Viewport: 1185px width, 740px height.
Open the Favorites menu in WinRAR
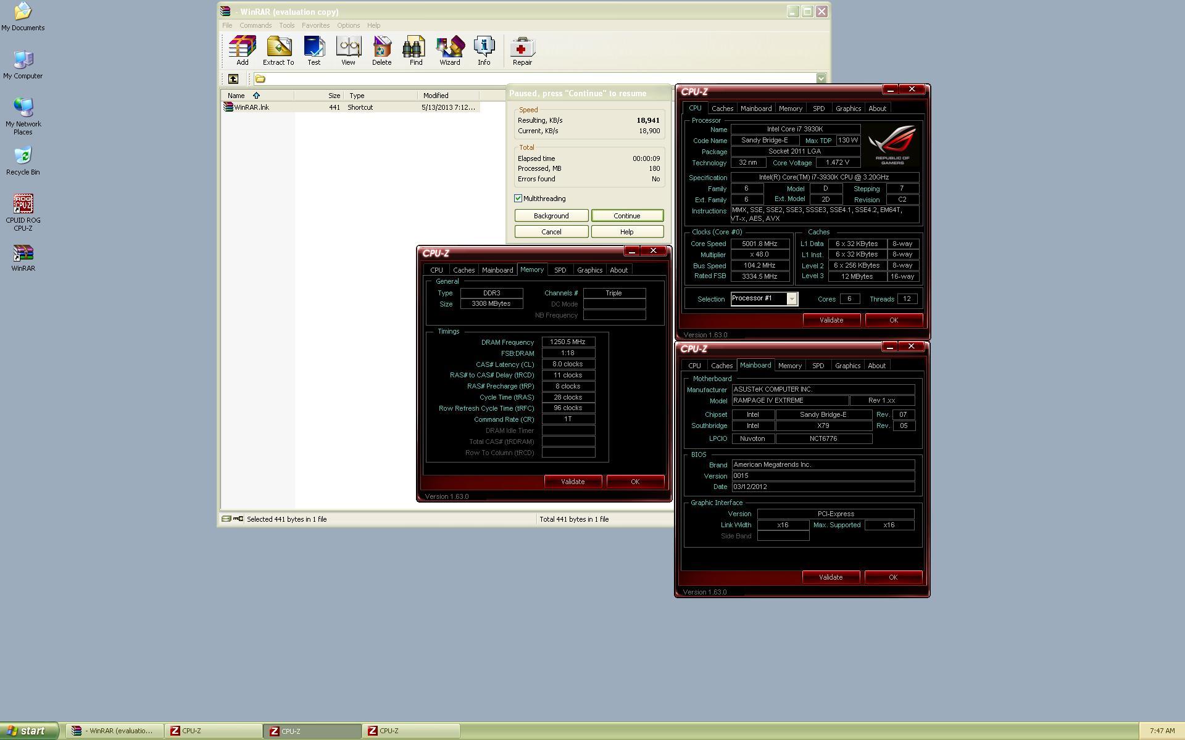[x=315, y=25]
